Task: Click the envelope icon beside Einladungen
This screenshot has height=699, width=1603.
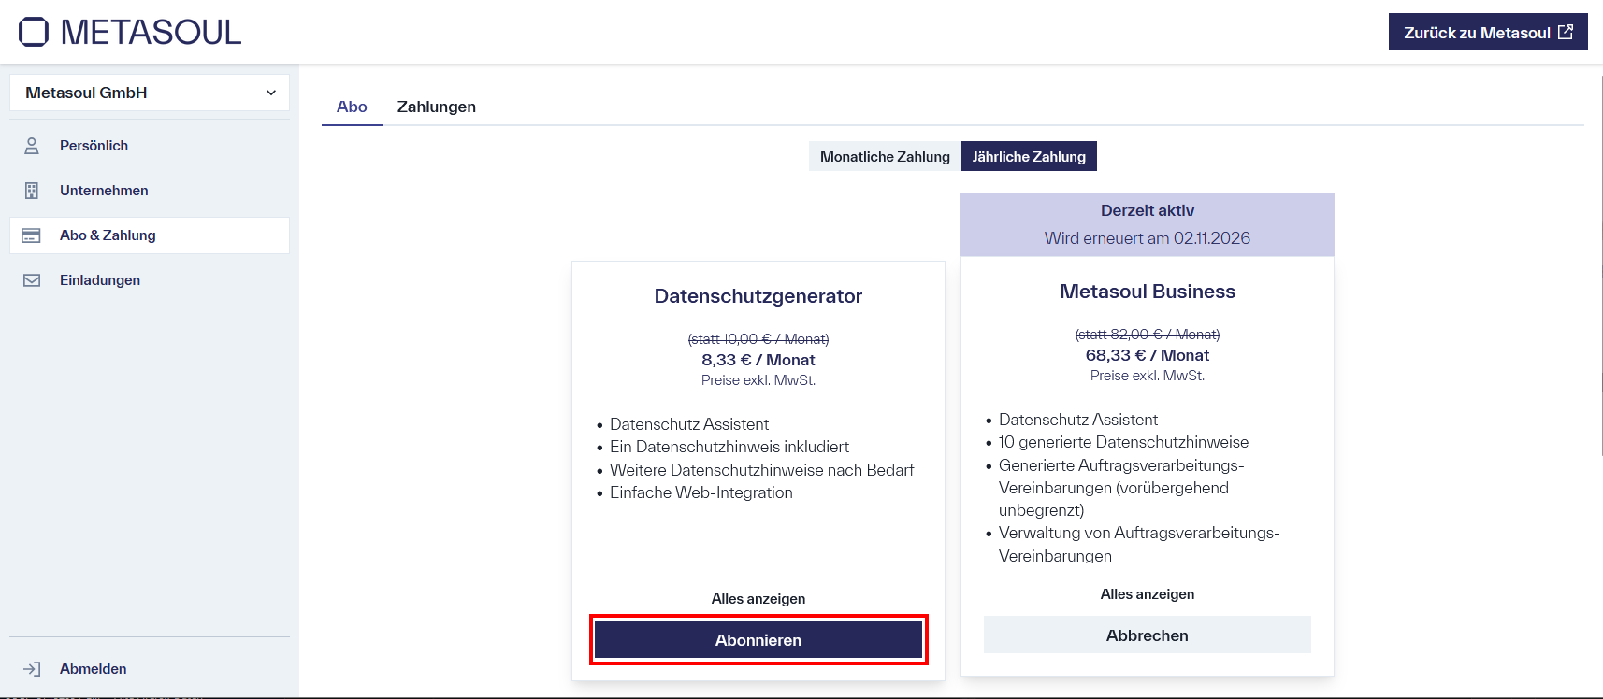Action: pyautogui.click(x=32, y=280)
